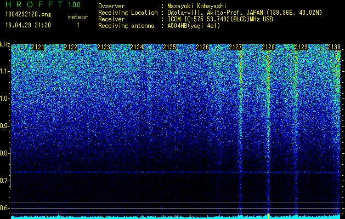Image resolution: width=345 pixels, height=219 pixels.
Task: Click the kHz axis unit label
Action: click(5, 44)
